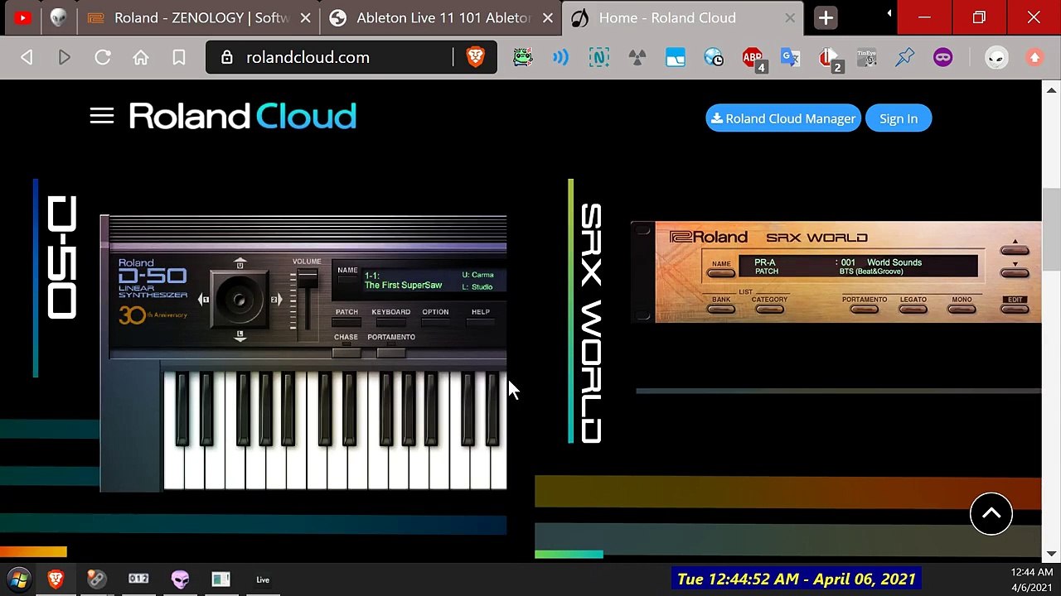The width and height of the screenshot is (1061, 596).
Task: Click the globe with clock extension icon
Action: (x=714, y=57)
